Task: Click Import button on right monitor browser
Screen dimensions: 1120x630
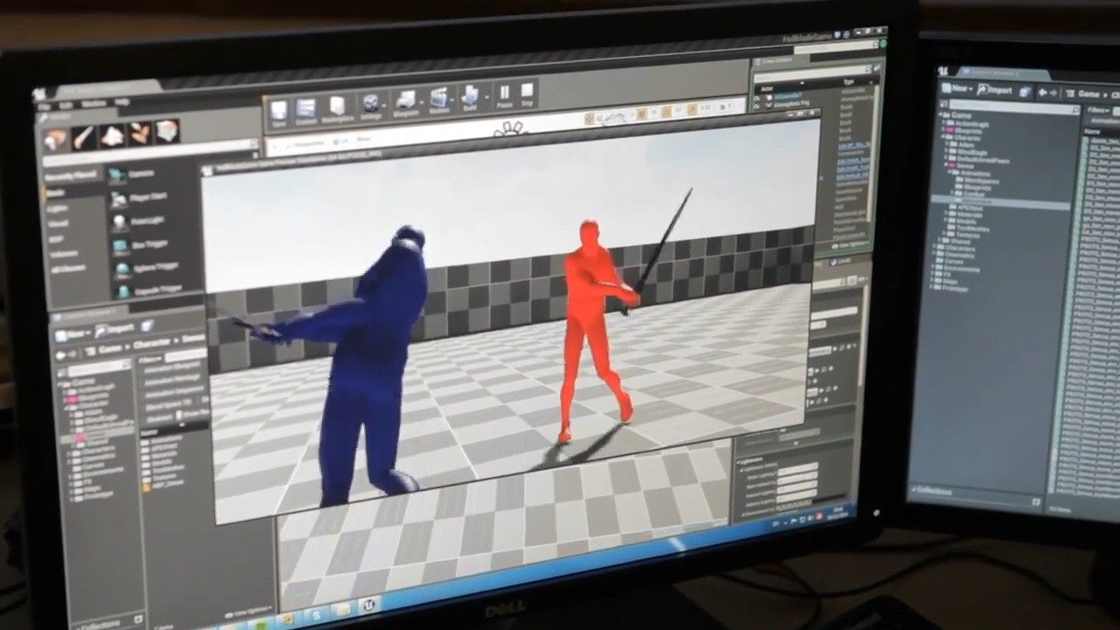Action: coord(997,89)
